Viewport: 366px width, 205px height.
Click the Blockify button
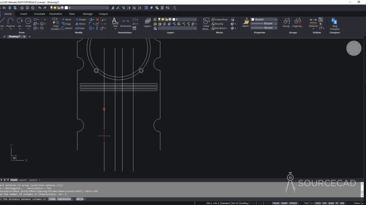coord(217,24)
